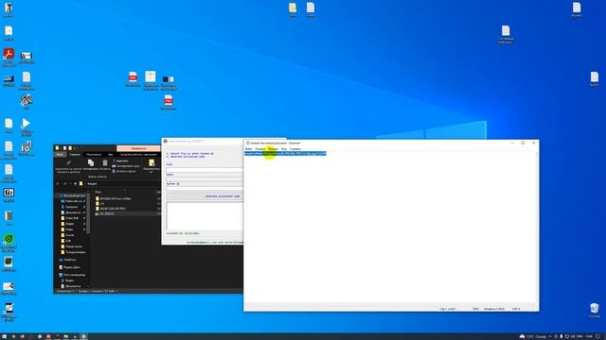Click the activation code output text area
Viewport: 606px width, 340px height.
coord(205,216)
